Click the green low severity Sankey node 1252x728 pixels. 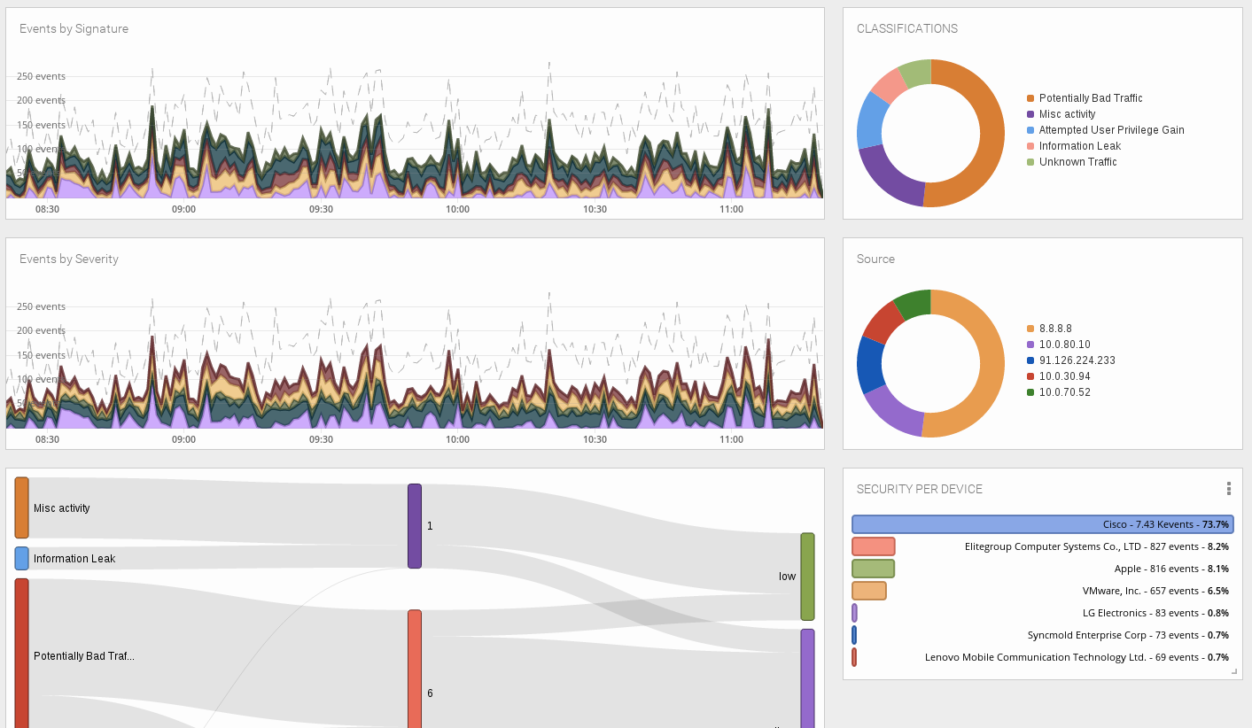pyautogui.click(x=807, y=577)
